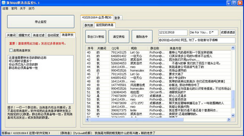Click 客服QQ status bar text

[x=26, y=133]
